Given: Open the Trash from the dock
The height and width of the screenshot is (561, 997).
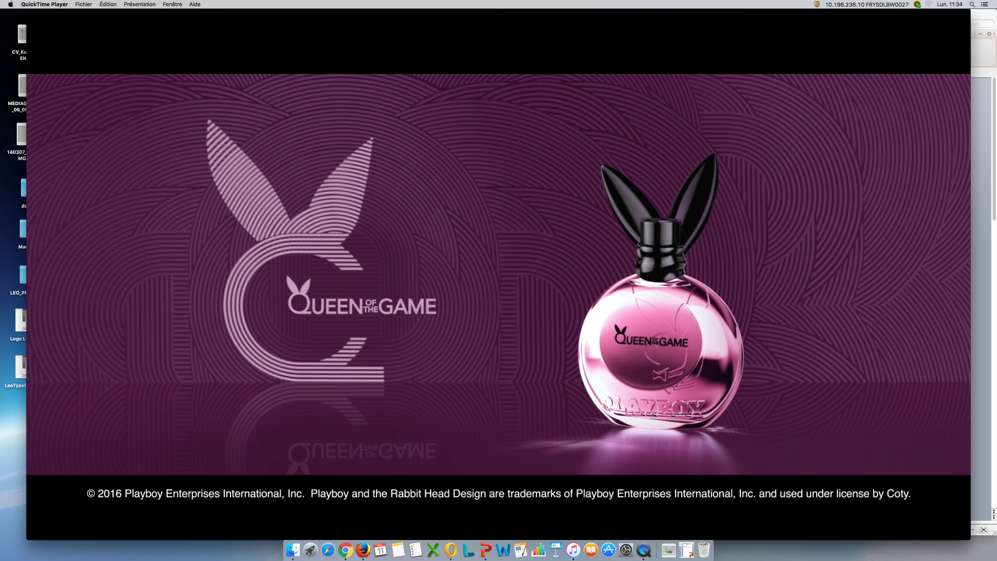Looking at the screenshot, I should (704, 550).
